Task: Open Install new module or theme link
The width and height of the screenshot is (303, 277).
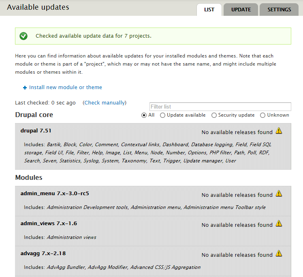Action: coord(65,87)
